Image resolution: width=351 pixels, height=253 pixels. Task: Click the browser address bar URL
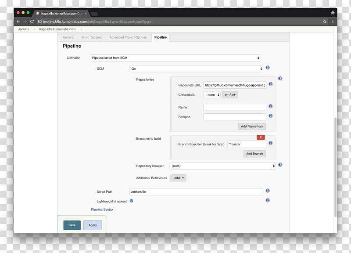pos(97,22)
